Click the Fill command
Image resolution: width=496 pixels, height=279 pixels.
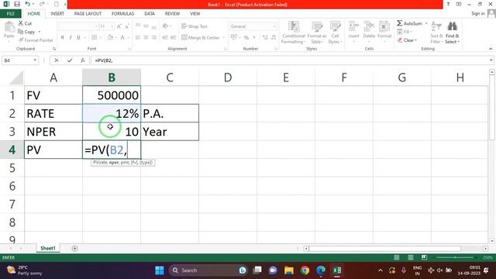point(405,32)
